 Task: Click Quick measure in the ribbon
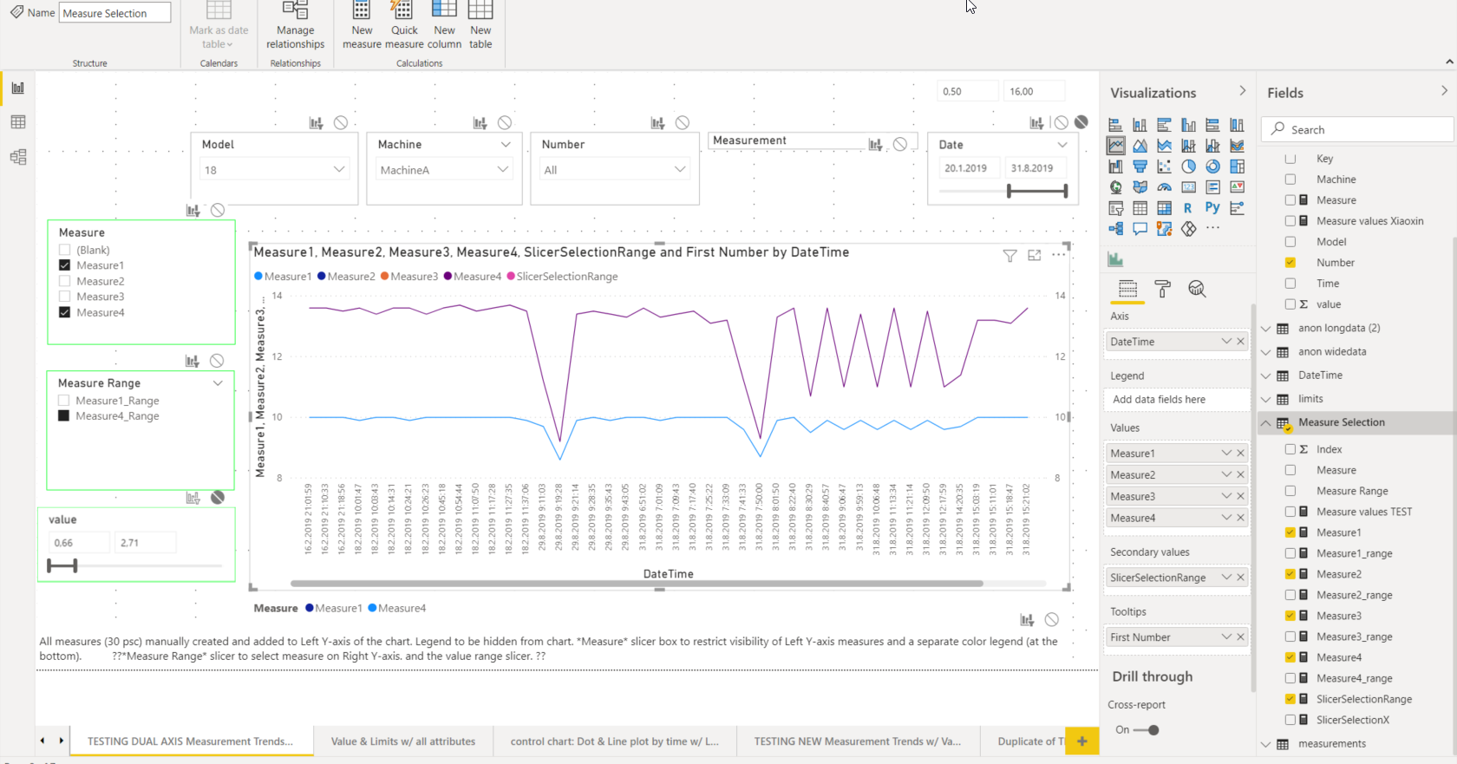(404, 26)
